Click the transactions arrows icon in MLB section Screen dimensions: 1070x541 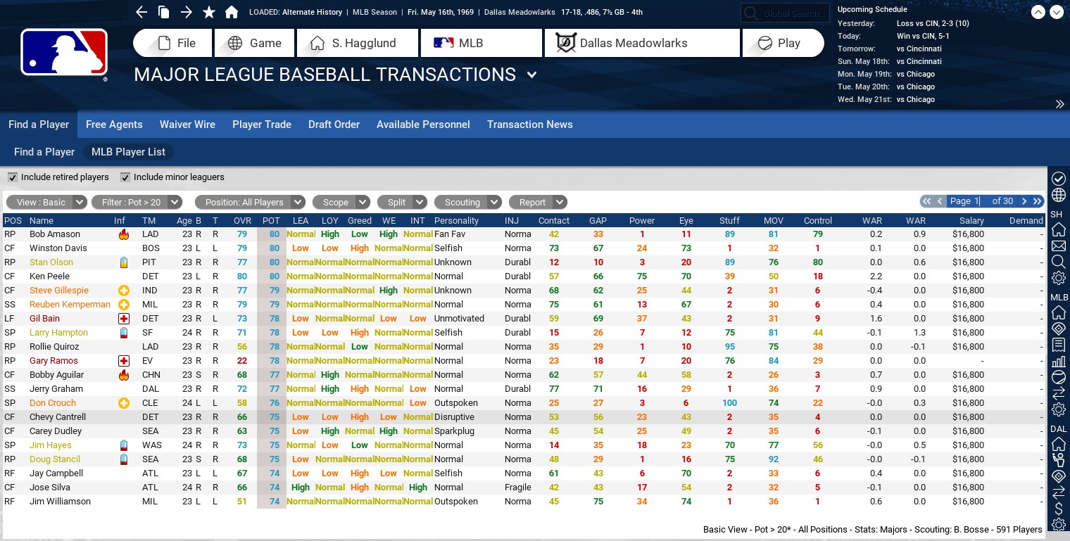point(1059,393)
